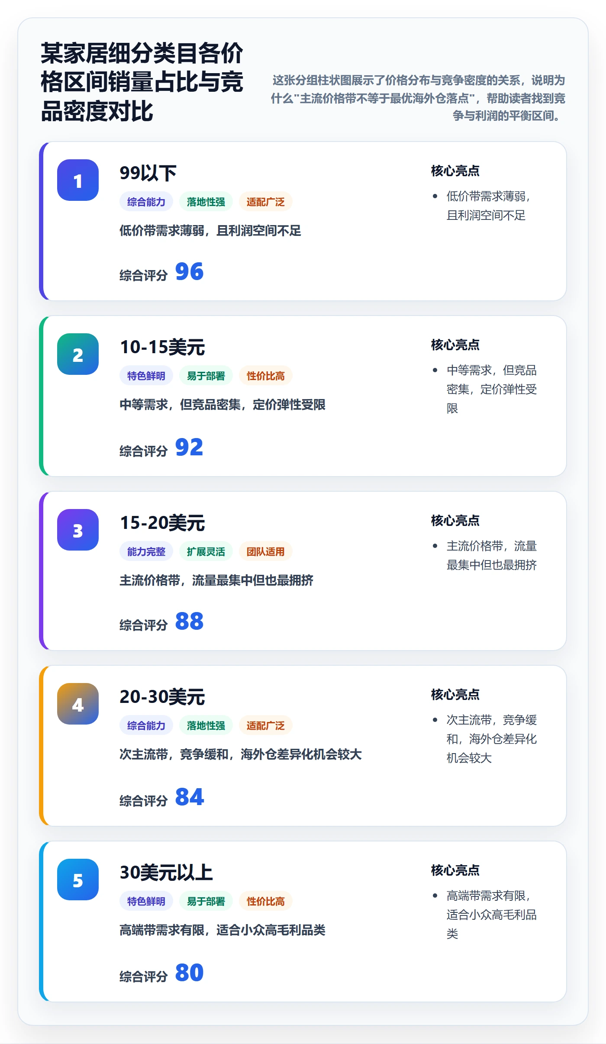
Task: Click description 中等需求，但竞品密集，定价弹性受限
Action: click(x=222, y=405)
